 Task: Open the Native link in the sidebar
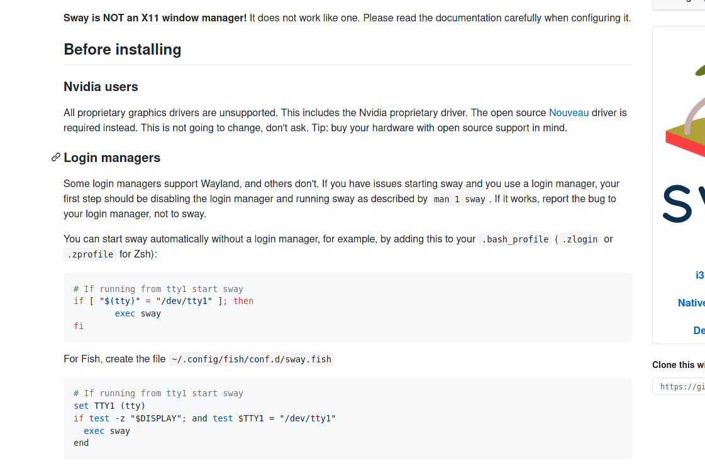pos(691,303)
